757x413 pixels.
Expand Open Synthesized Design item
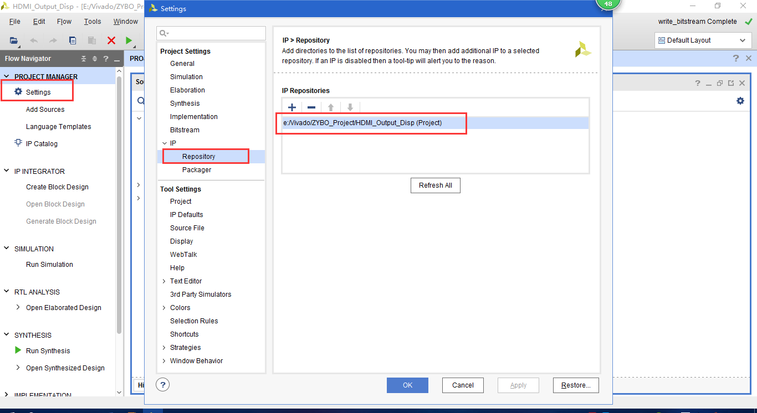point(18,368)
